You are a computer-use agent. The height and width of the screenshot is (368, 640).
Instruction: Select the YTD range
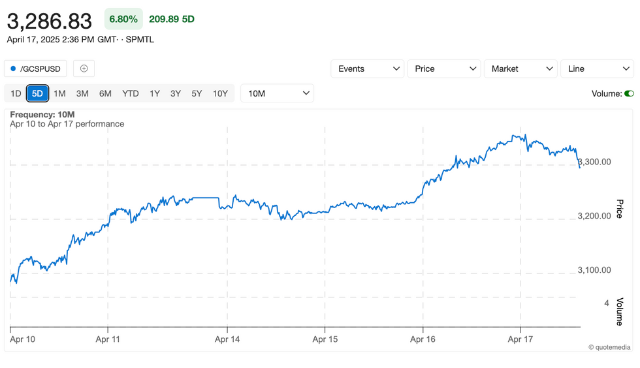coord(131,93)
